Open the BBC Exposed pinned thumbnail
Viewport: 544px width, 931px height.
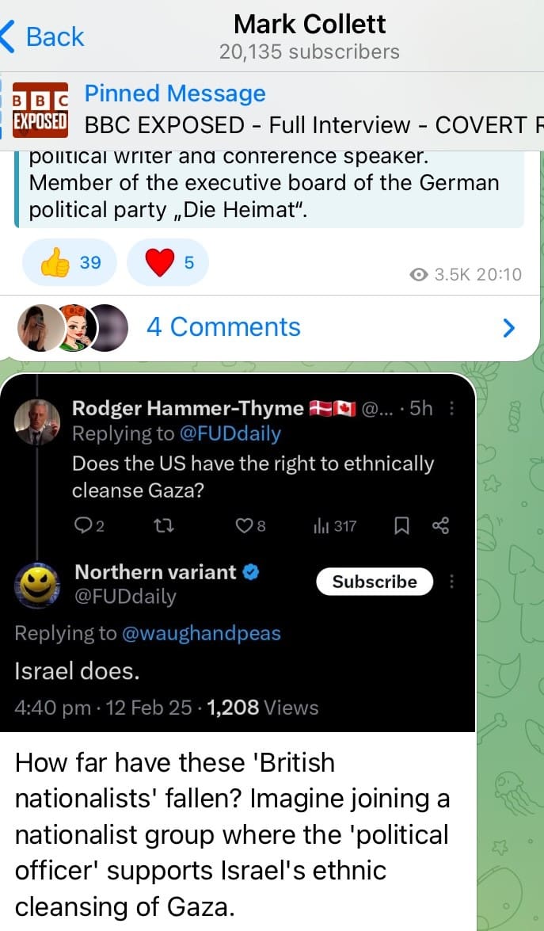40,109
